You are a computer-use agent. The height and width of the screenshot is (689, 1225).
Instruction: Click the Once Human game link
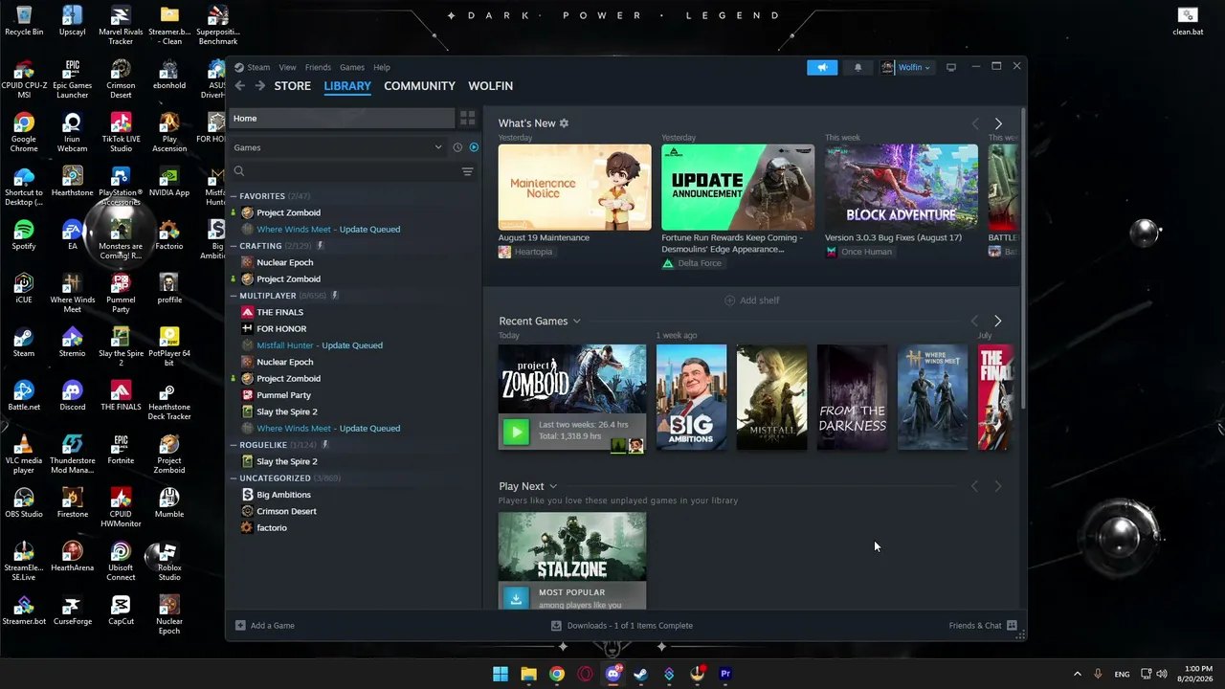(866, 252)
